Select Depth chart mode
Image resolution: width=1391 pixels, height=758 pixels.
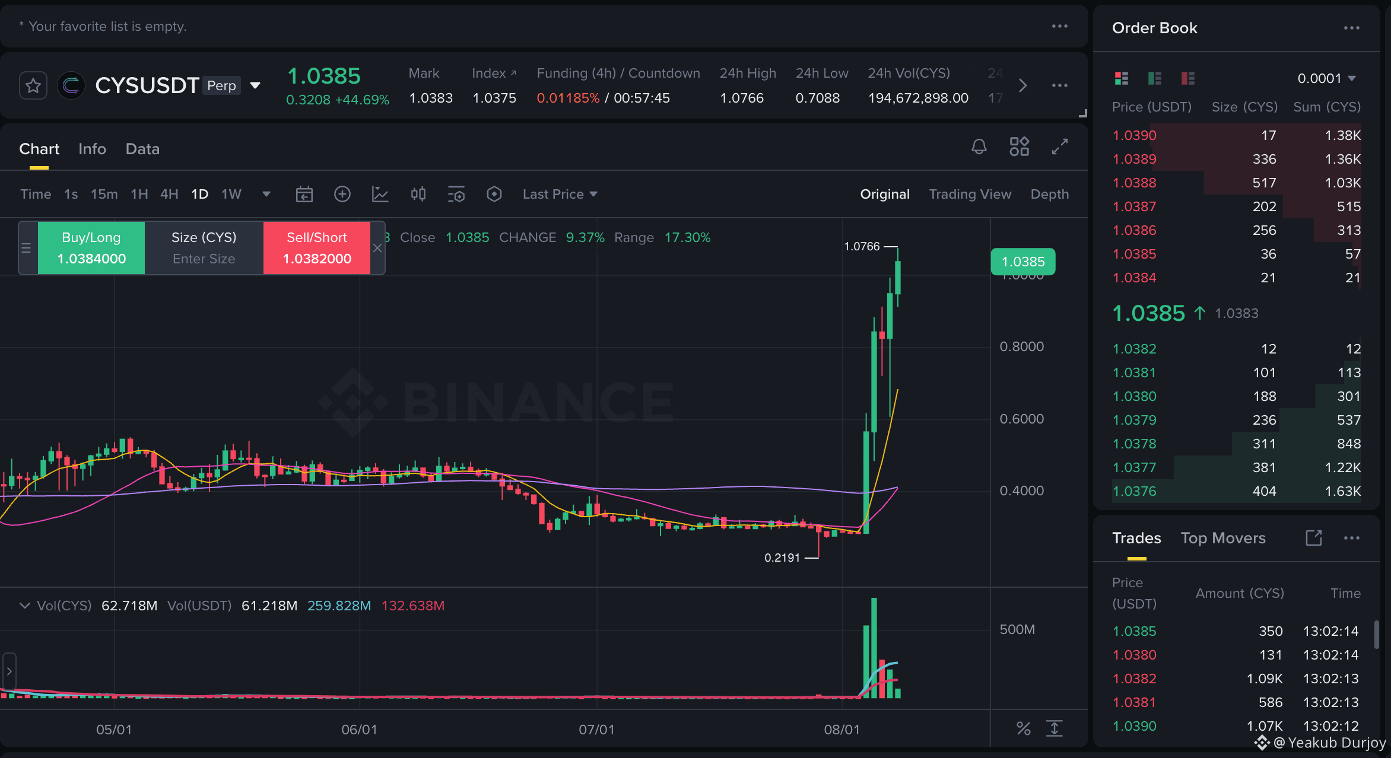(x=1050, y=195)
